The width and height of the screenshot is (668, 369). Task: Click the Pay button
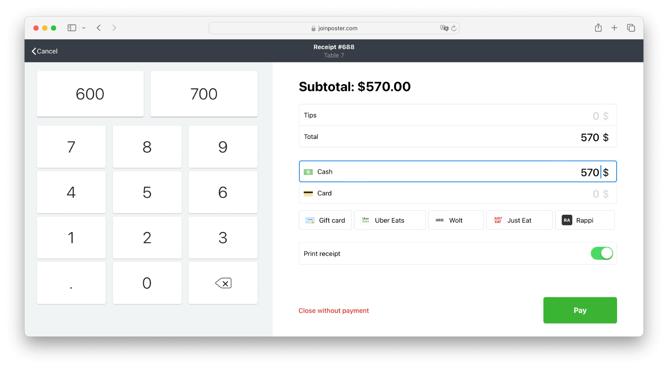click(x=579, y=310)
